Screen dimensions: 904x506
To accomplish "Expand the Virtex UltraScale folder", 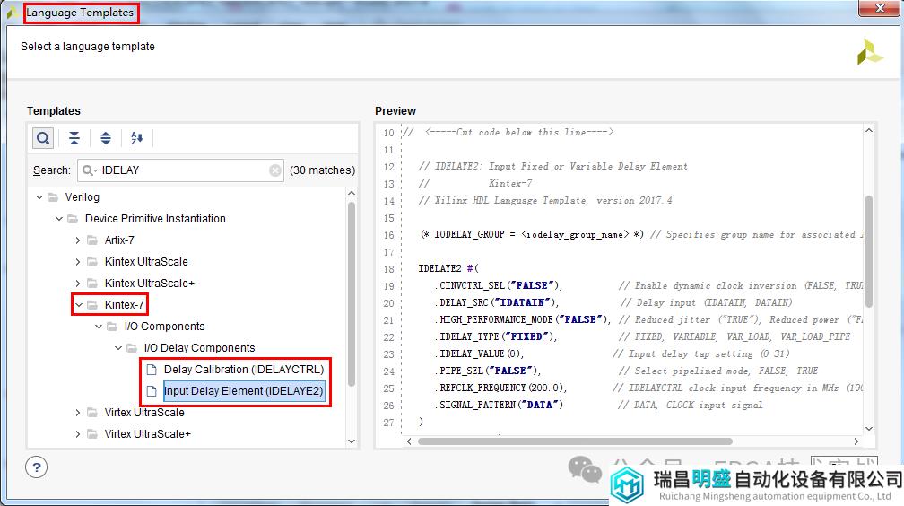I will [78, 413].
